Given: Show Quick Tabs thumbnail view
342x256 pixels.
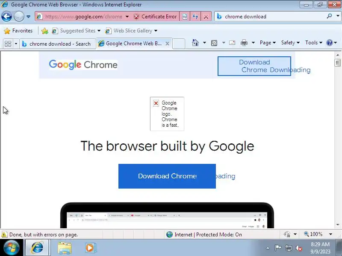Looking at the screenshot, I should pyautogui.click(x=8, y=44).
